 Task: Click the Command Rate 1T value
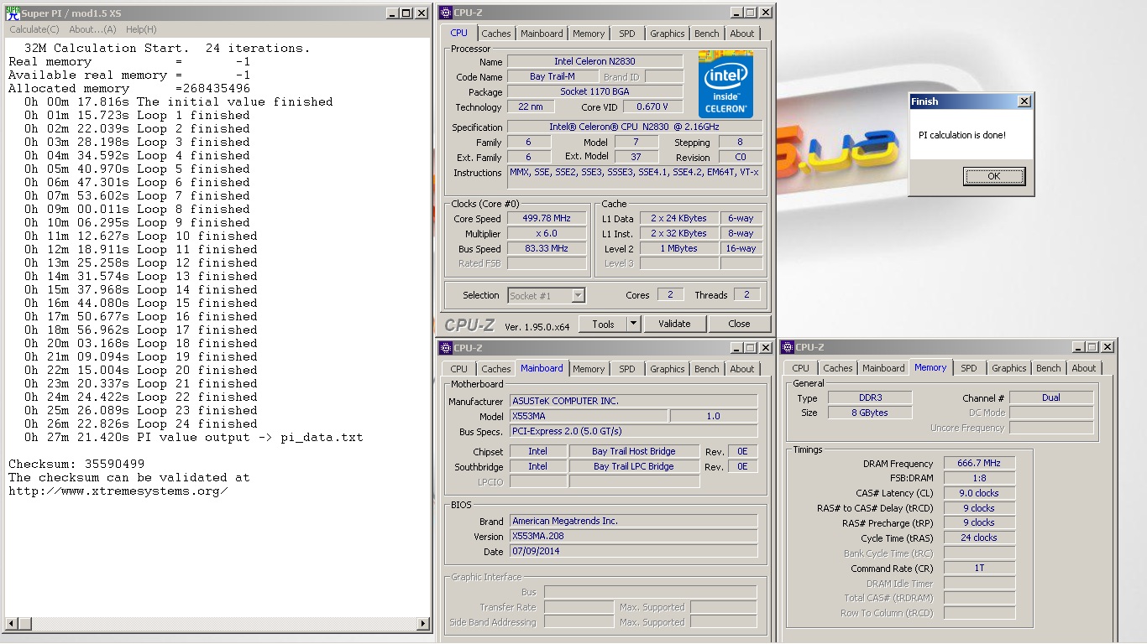pyautogui.click(x=979, y=568)
